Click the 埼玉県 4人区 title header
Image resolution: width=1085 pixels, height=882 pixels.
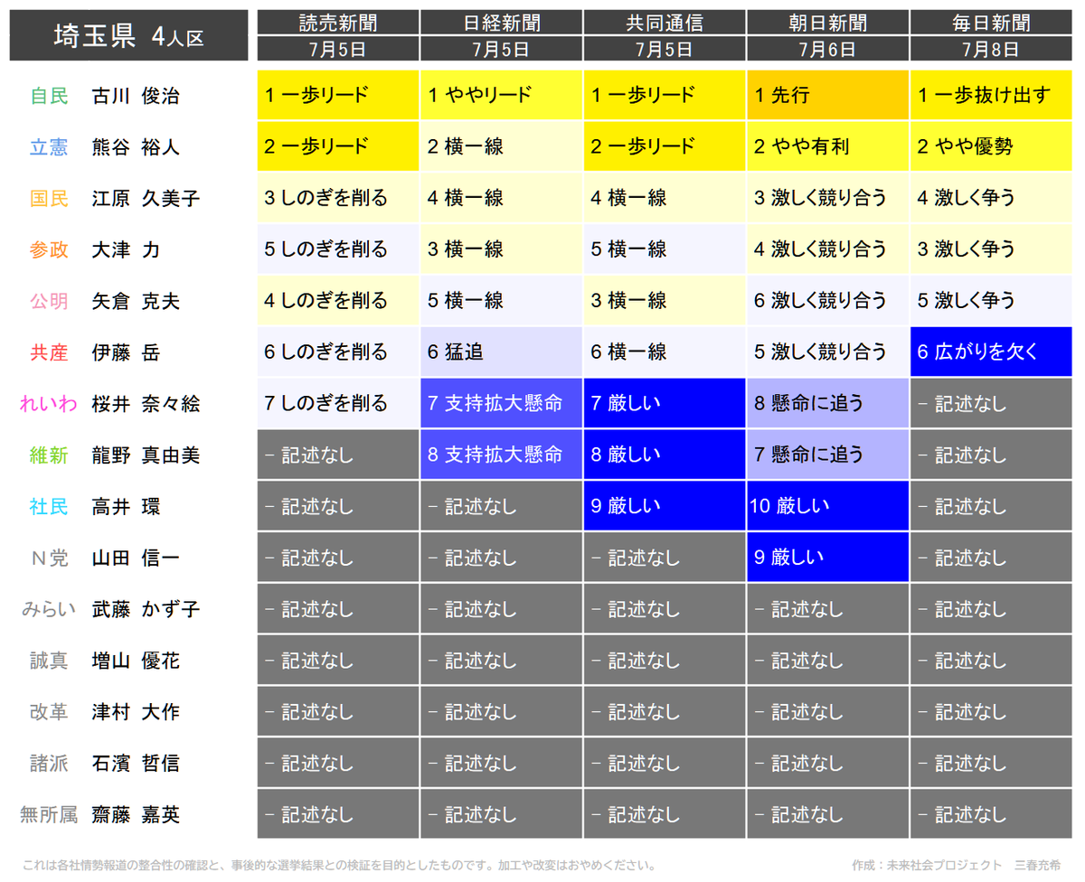[128, 35]
